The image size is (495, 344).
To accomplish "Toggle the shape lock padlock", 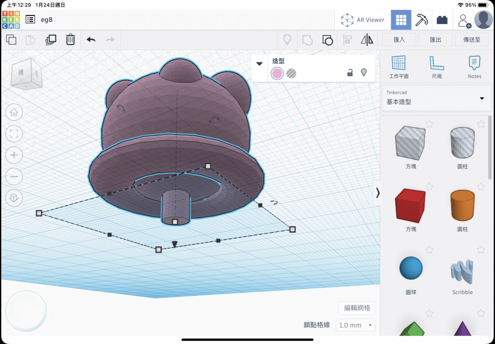I will 350,73.
